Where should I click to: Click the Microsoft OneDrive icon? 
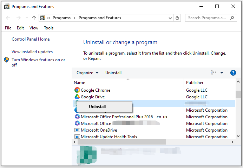(x=77, y=130)
